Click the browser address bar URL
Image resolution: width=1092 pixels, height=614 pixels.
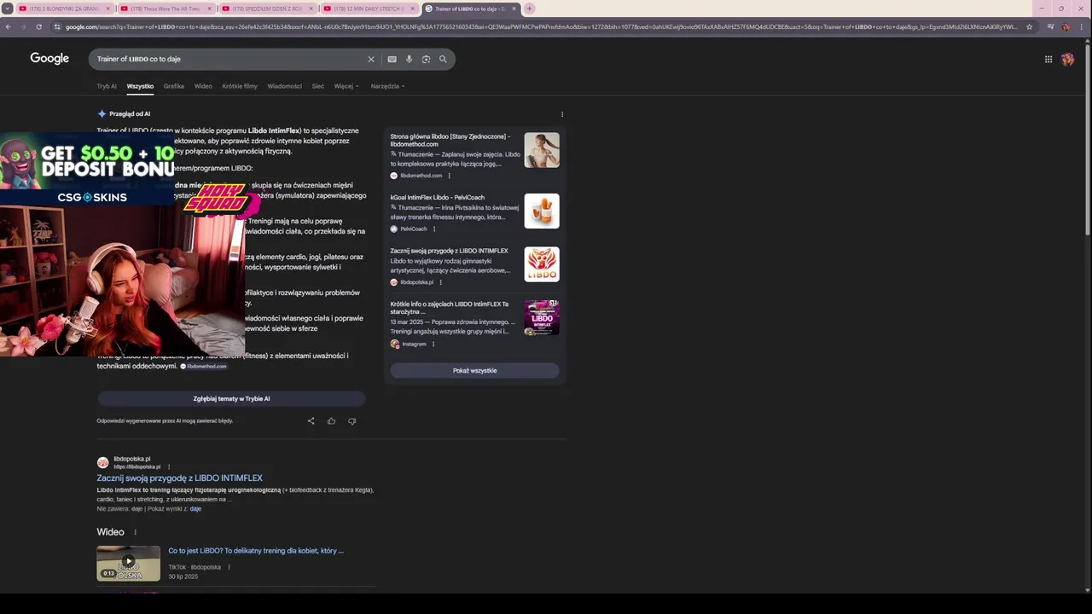(x=542, y=26)
